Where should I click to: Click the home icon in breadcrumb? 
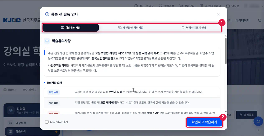click(5, 90)
